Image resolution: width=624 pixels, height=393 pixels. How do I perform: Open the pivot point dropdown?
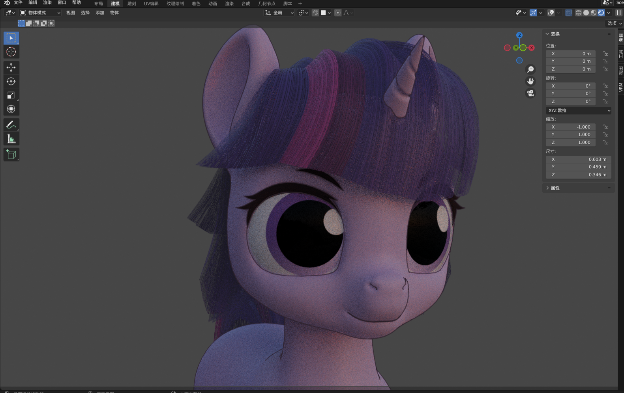click(x=303, y=13)
